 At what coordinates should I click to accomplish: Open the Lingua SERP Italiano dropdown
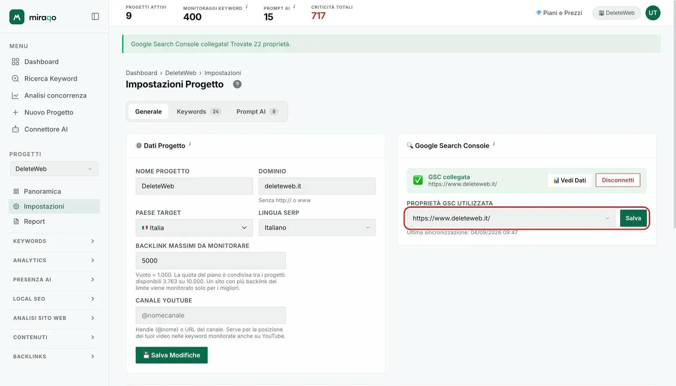tap(317, 227)
